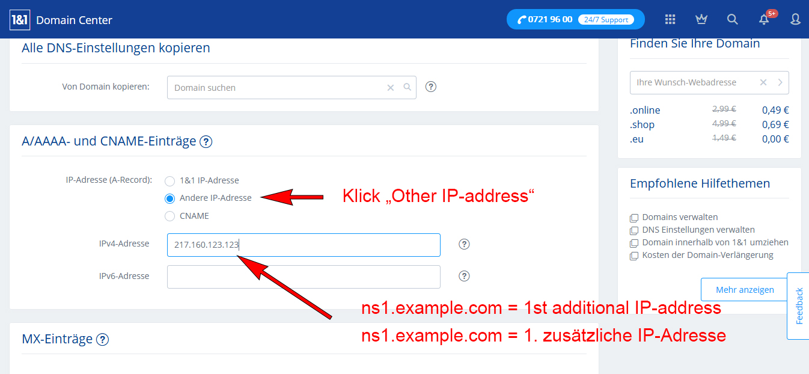The height and width of the screenshot is (374, 809).
Task: Open the search magnifier in header
Action: pyautogui.click(x=732, y=19)
